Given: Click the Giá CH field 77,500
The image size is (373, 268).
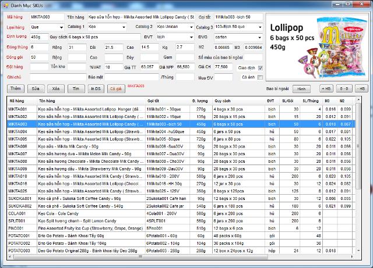Looking at the screenshot, I should (x=223, y=67).
